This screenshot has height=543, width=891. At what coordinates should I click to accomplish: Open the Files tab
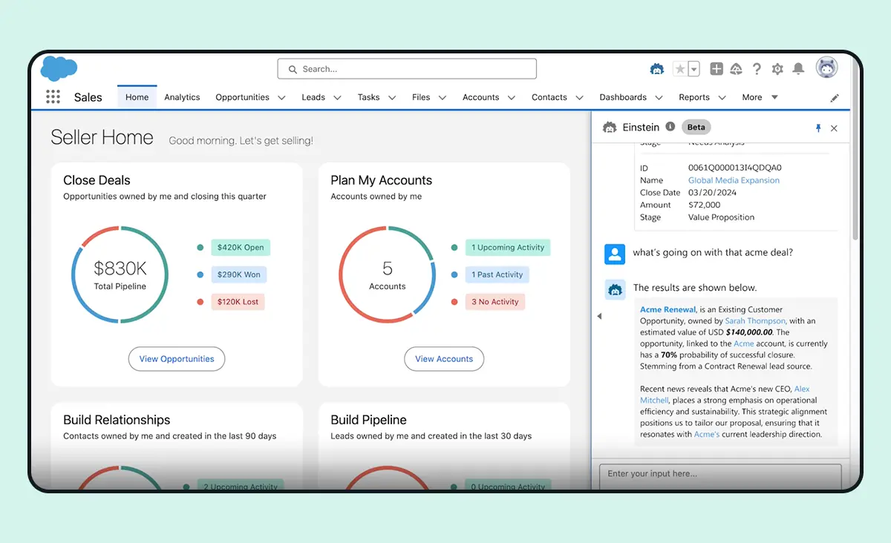coord(421,97)
